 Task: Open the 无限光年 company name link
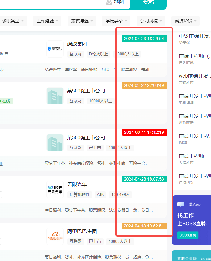(x=77, y=185)
